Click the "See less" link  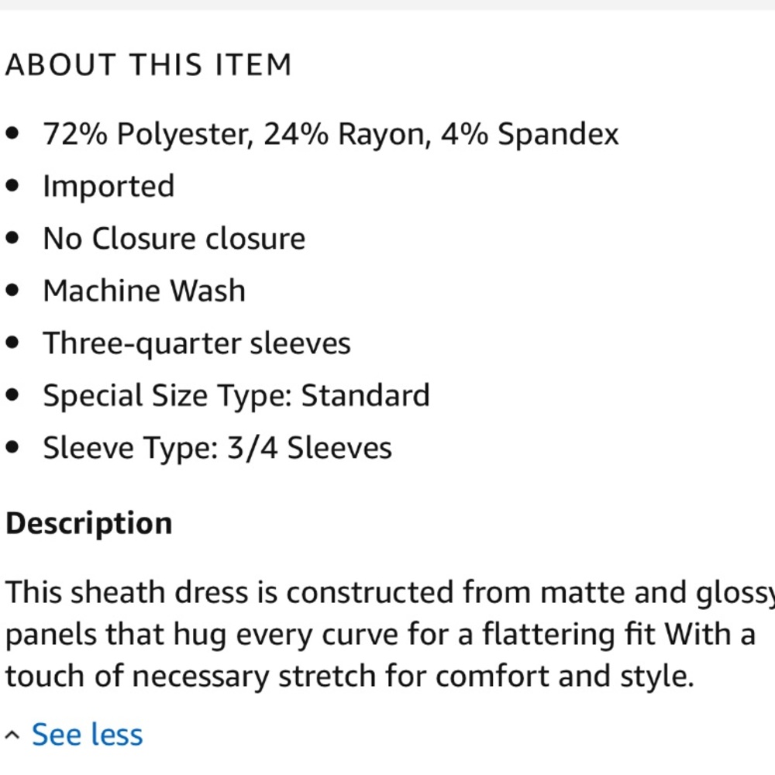pos(87,735)
